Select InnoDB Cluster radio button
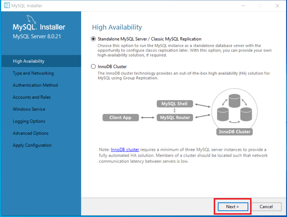Image resolution: width=287 pixels, height=217 pixels. (93, 67)
